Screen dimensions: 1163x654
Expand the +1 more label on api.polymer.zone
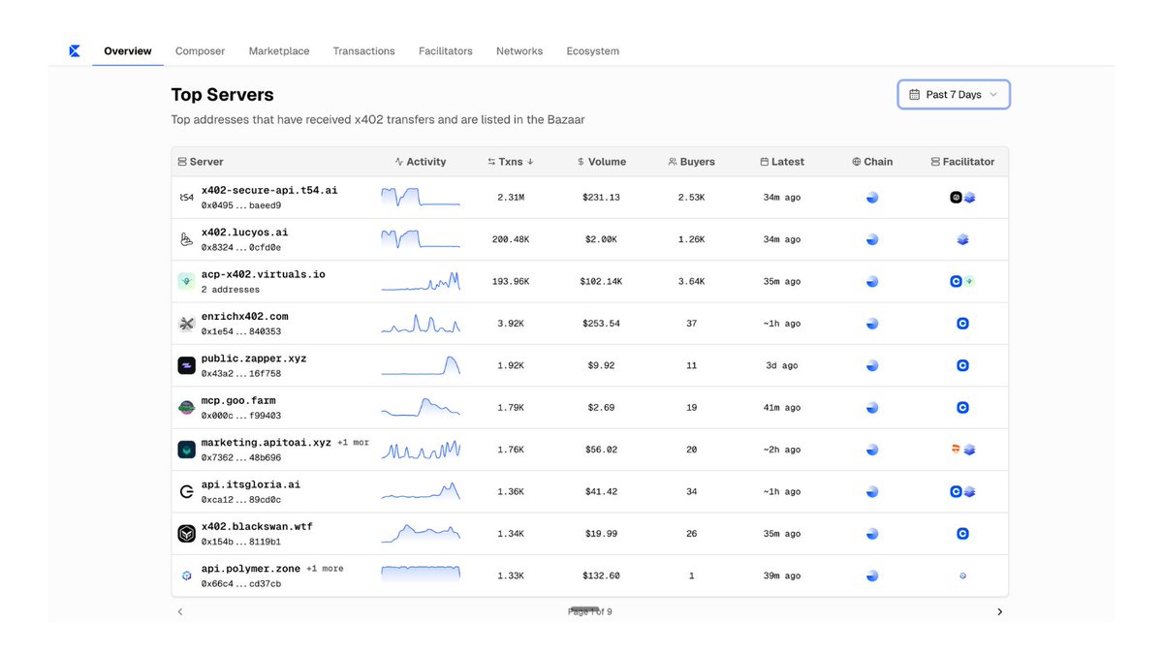point(327,569)
